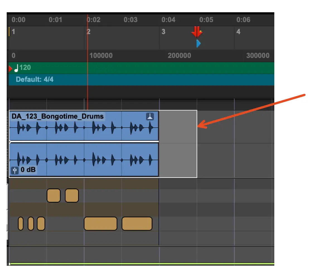Click the icon at the clip's top-right corner
This screenshot has height=273, width=310.
click(x=150, y=117)
